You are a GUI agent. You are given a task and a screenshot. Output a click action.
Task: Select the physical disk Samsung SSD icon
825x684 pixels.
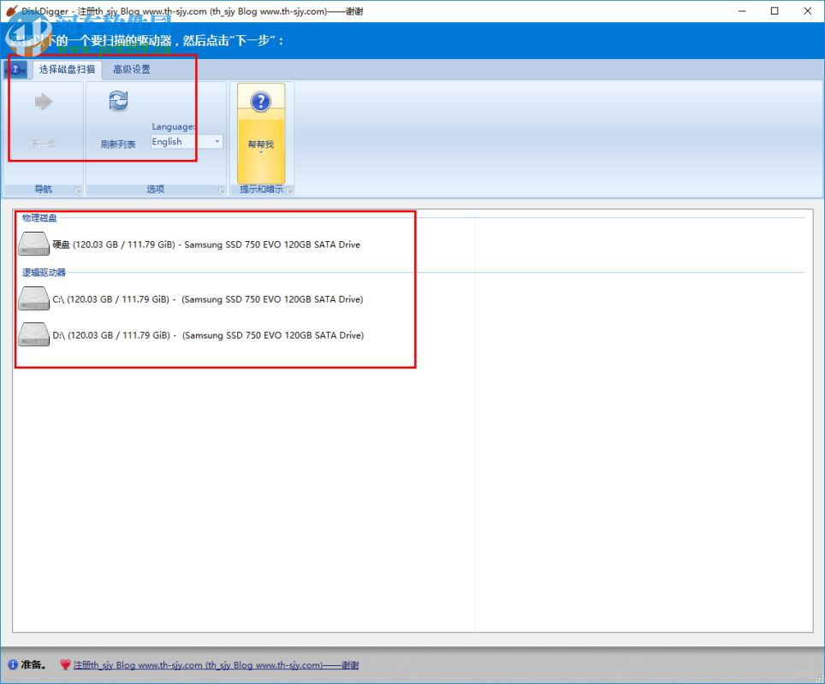33,244
